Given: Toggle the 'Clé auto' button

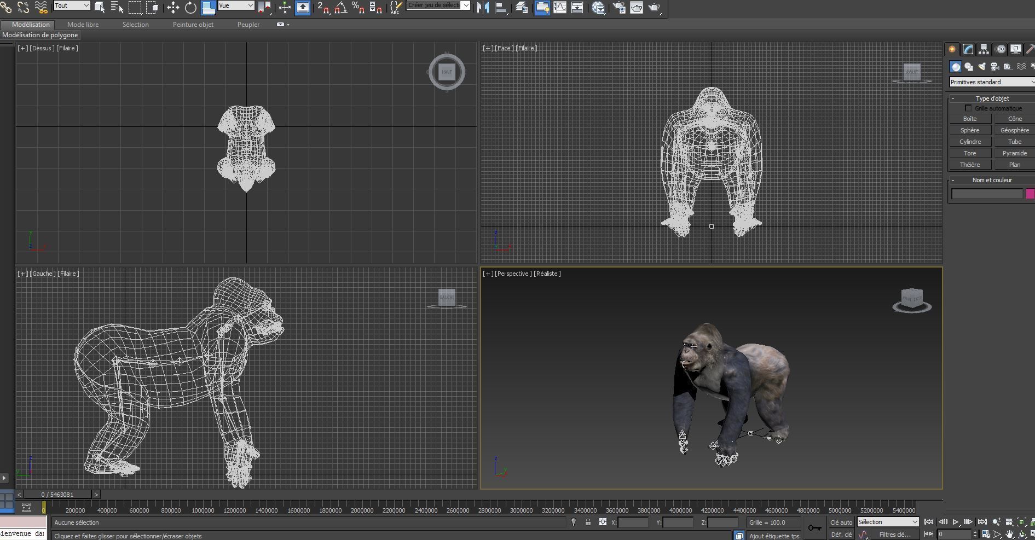Looking at the screenshot, I should 841,522.
